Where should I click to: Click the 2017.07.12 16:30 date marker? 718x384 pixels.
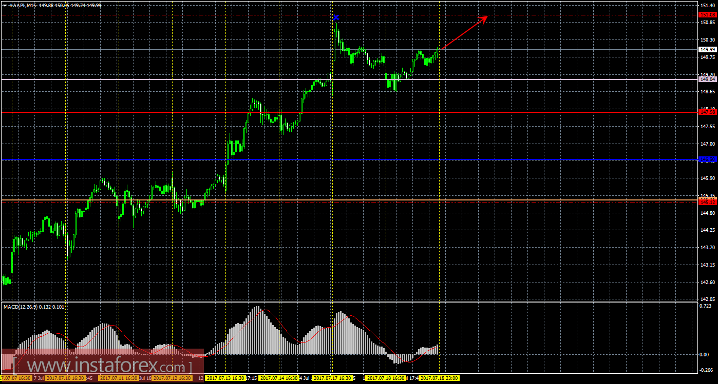pos(172,378)
